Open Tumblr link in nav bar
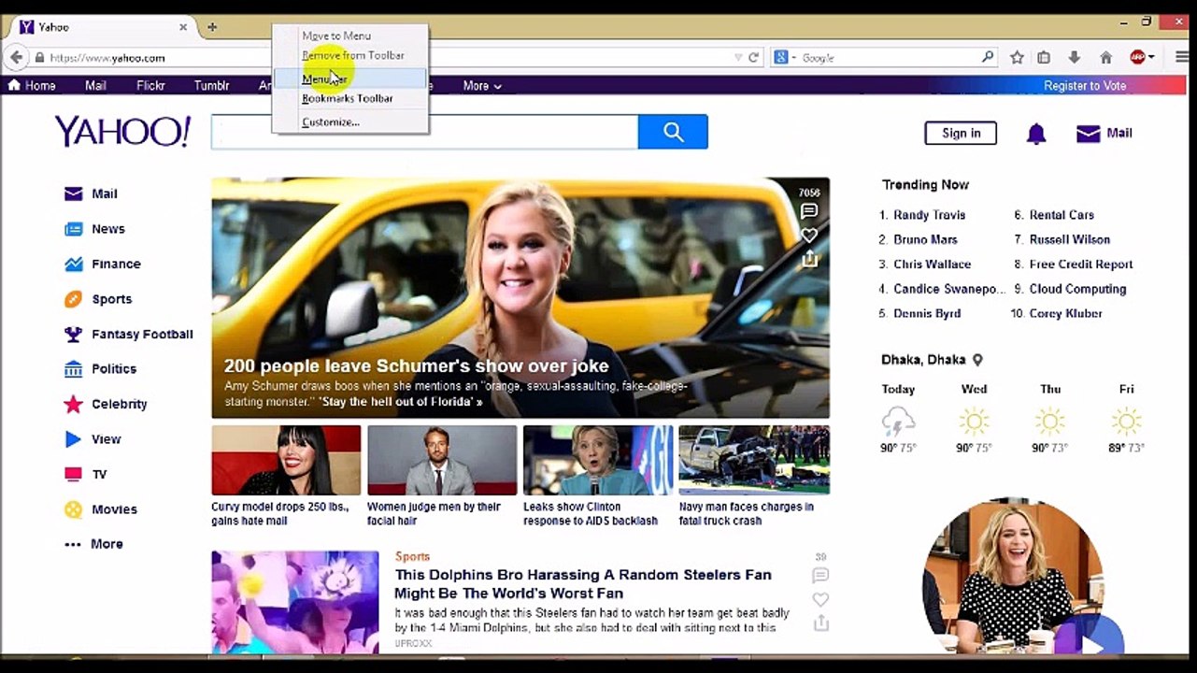Screen dimensions: 1197x673 [211, 85]
